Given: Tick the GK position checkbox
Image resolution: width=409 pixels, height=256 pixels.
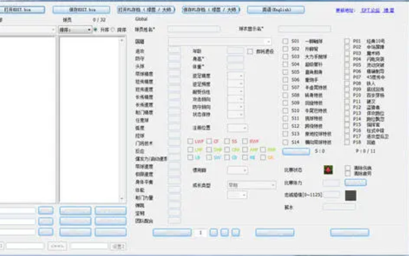Looking at the screenshot, I should pyautogui.click(x=263, y=158).
